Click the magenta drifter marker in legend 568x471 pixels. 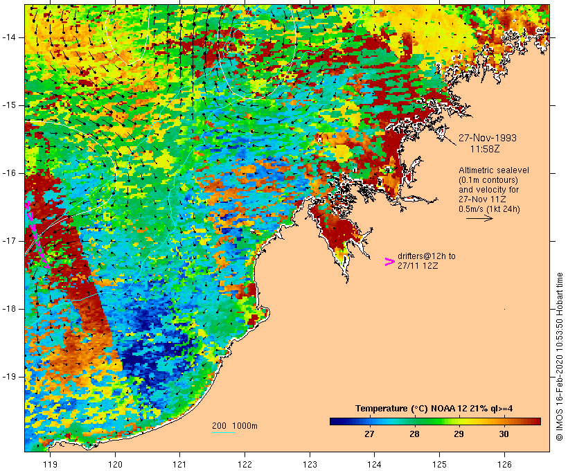coord(389,262)
